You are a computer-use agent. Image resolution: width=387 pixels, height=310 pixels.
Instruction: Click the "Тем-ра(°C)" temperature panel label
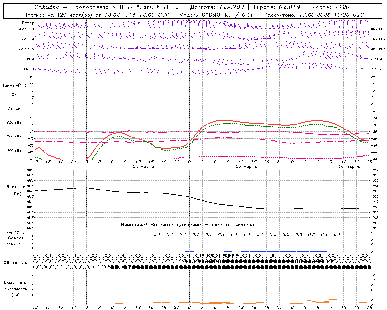pyautogui.click(x=14, y=86)
